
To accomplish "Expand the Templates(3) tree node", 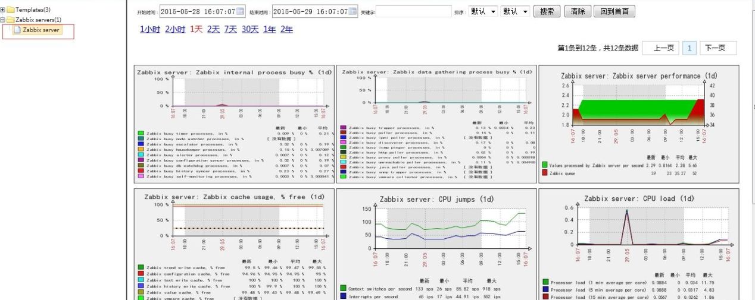I will [3, 10].
